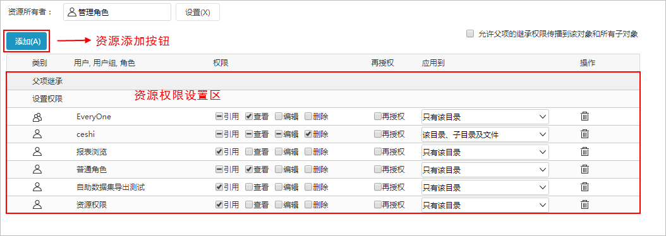
Task: Uncheck 引用 for 资源权限
Action: tap(219, 204)
